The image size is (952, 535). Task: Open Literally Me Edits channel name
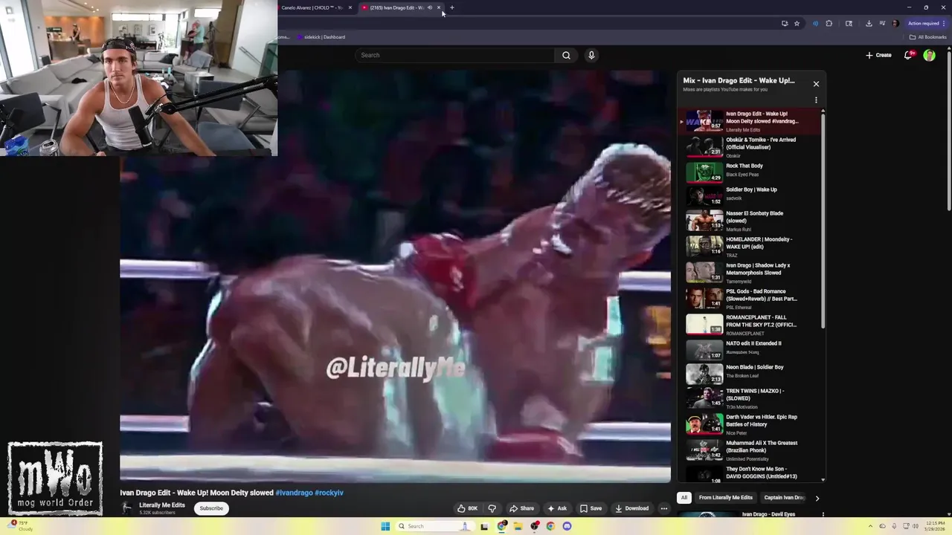click(162, 505)
